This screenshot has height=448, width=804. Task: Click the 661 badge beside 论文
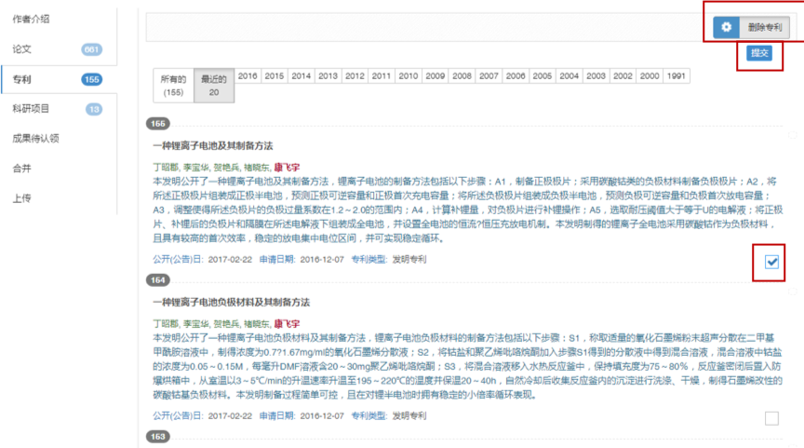tap(92, 48)
